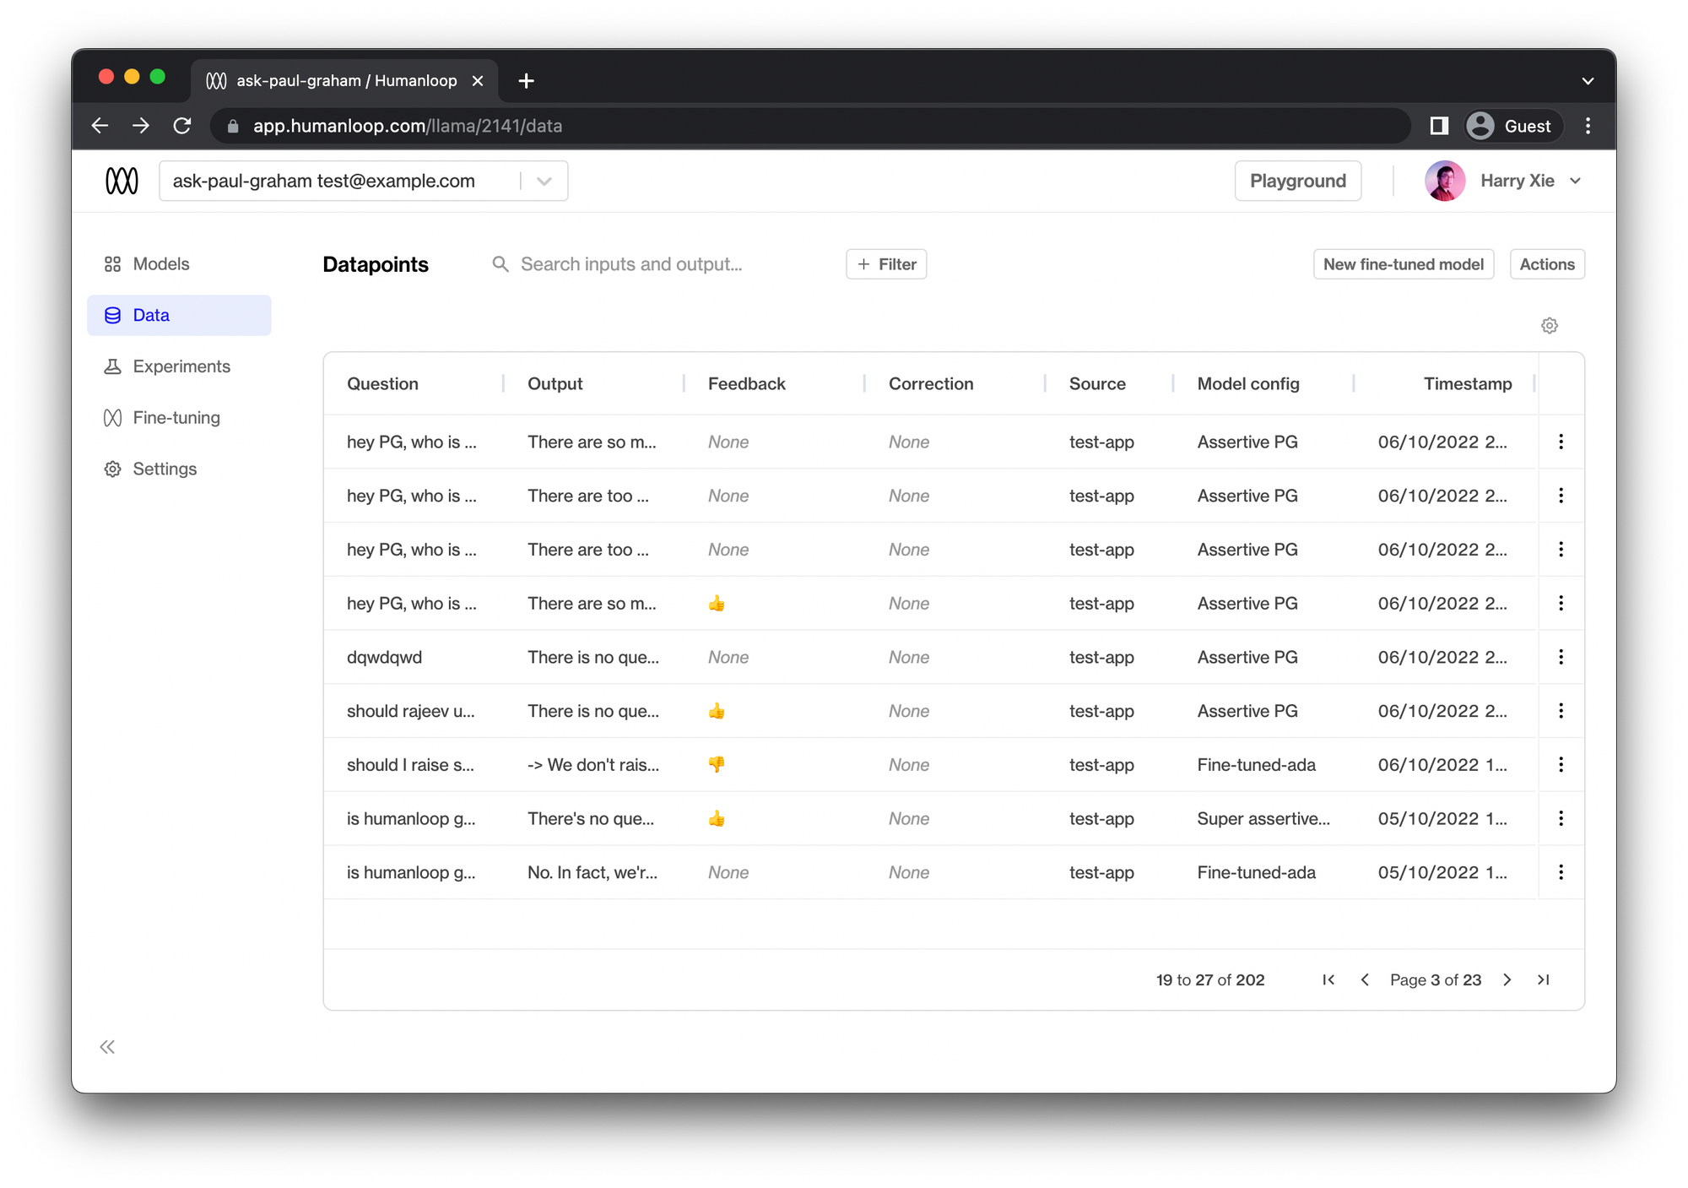Viewport: 1688px width, 1188px height.
Task: Expand Harry Xie user menu chevron
Action: (1576, 181)
